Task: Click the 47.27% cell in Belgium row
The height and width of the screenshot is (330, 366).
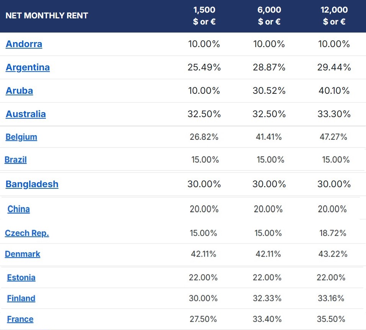Action: [333, 137]
